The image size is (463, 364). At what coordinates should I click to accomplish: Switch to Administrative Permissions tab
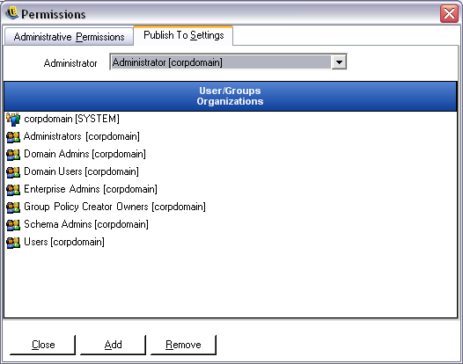[x=69, y=37]
